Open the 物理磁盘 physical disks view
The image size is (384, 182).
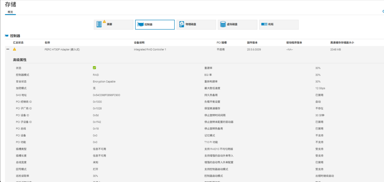click(x=196, y=24)
